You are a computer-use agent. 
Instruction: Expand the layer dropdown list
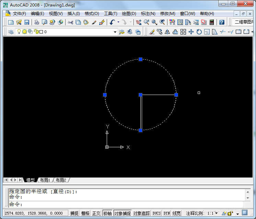coord(115,32)
